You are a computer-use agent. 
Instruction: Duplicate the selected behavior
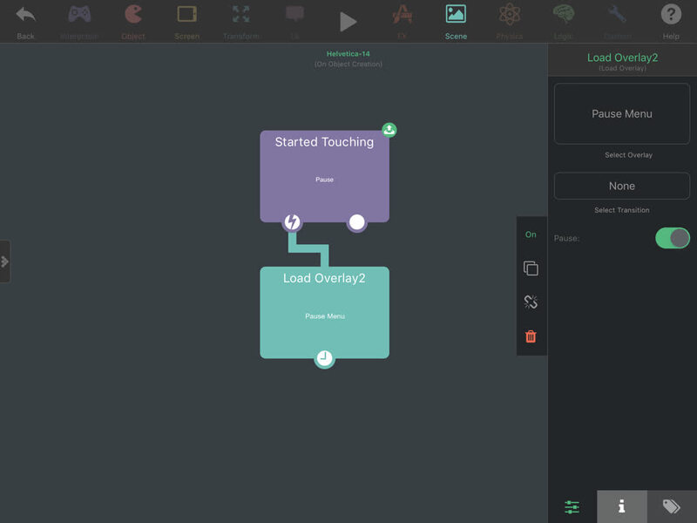[x=531, y=268]
